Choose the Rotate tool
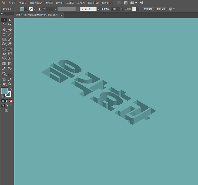Screen dimensions: 198x185 4,49
